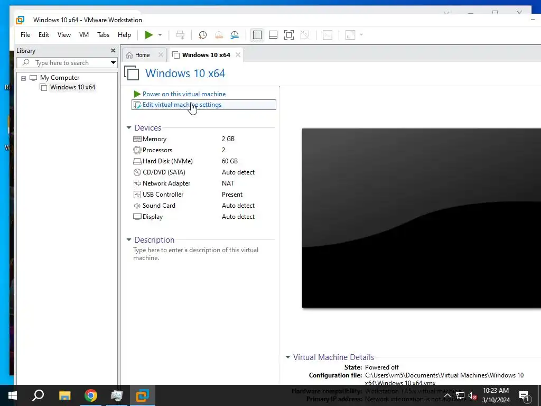Click the taskbar search icon
Image resolution: width=541 pixels, height=406 pixels.
38,395
